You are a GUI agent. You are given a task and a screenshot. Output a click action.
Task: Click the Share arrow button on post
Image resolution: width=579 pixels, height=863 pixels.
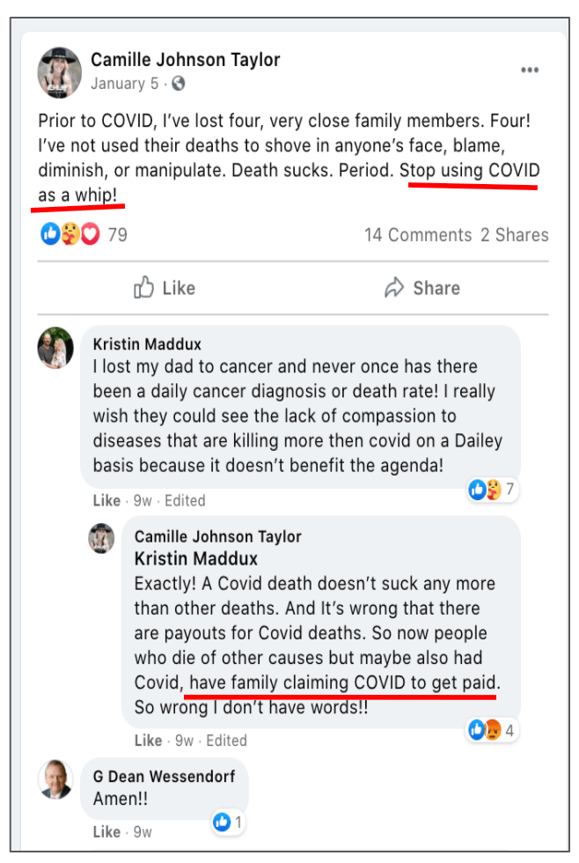[422, 288]
